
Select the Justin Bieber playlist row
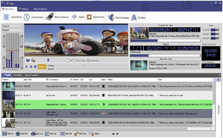107,123
